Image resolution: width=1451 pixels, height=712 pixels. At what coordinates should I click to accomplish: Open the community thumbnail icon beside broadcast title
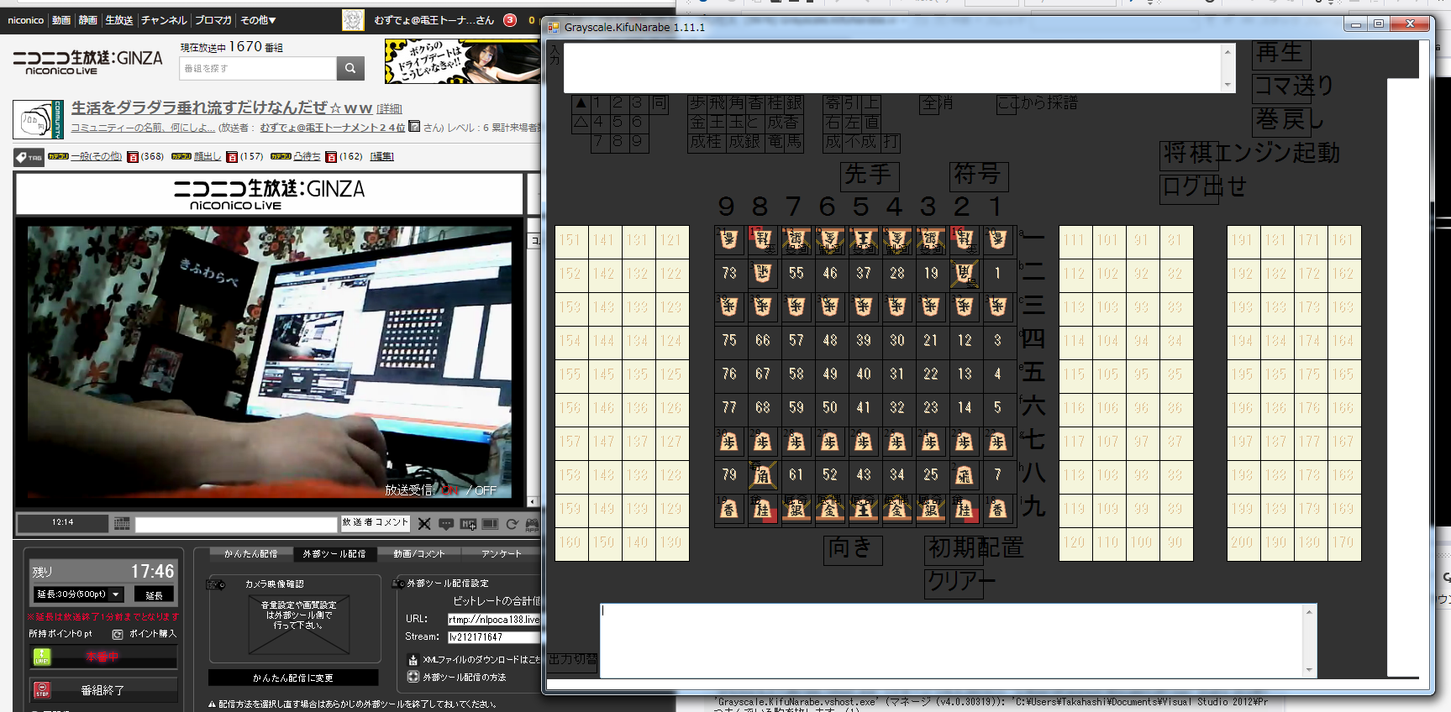click(x=38, y=119)
